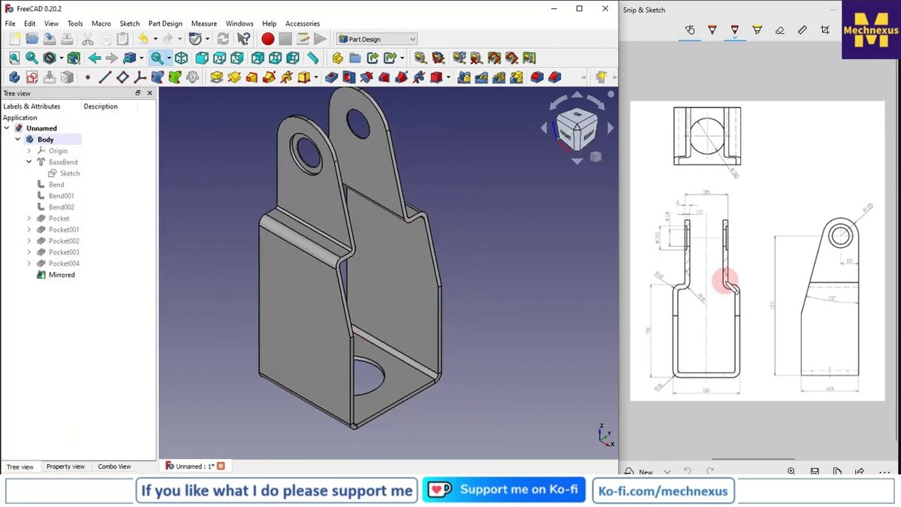Image resolution: width=901 pixels, height=507 pixels.
Task: Click the Execute macro play icon
Action: (x=321, y=39)
